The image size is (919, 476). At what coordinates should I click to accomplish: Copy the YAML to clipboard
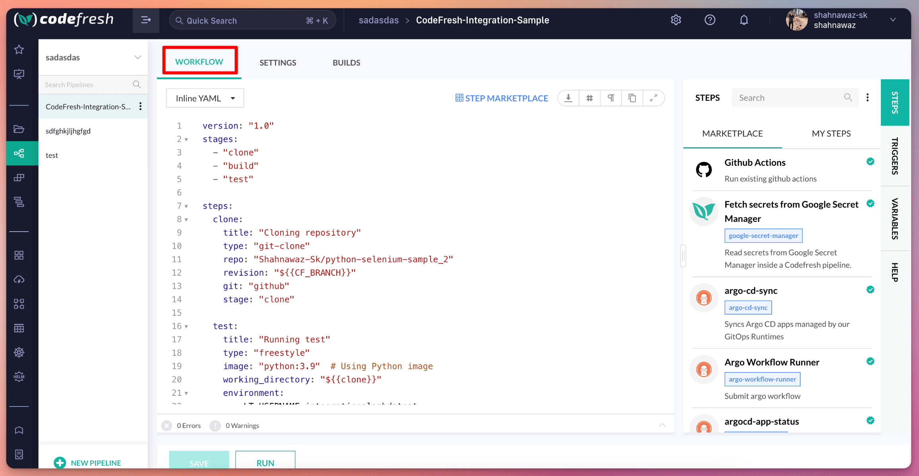[632, 98]
